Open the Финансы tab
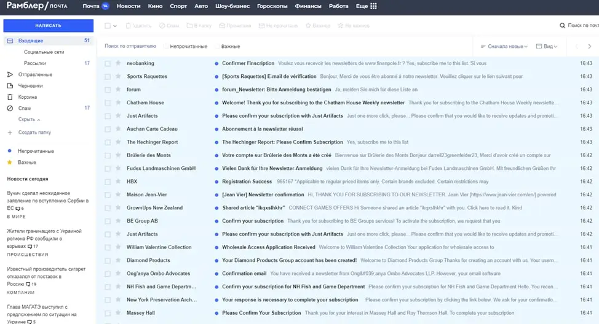Viewport: 599px width, 324px height. point(308,6)
